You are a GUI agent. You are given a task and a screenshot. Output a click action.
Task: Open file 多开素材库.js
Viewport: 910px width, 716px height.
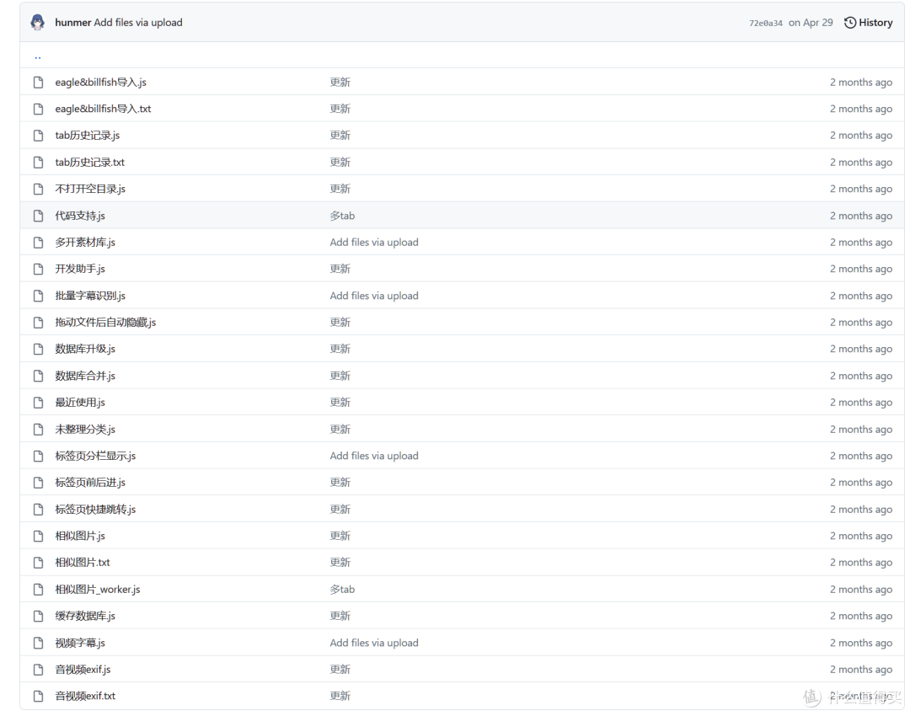click(x=85, y=243)
